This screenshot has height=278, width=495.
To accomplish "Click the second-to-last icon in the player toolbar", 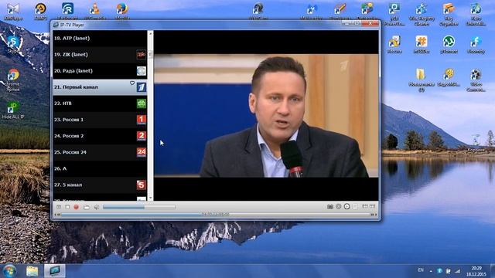I will [x=365, y=206].
